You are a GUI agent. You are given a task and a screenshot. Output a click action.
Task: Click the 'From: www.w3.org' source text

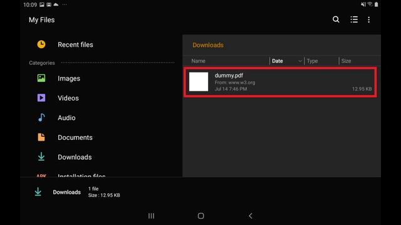click(x=235, y=82)
